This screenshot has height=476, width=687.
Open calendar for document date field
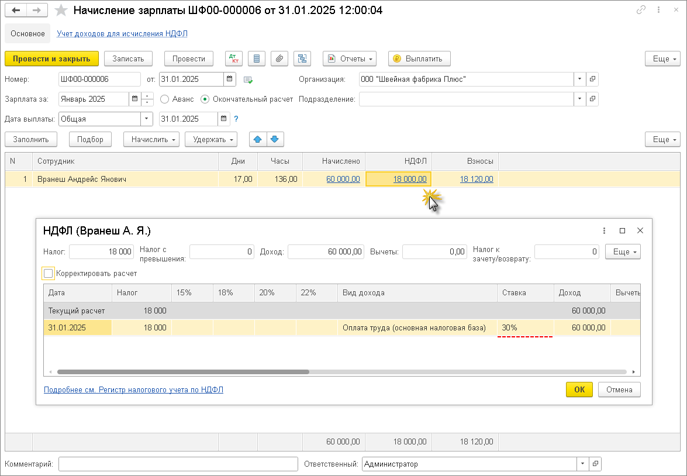pyautogui.click(x=229, y=80)
